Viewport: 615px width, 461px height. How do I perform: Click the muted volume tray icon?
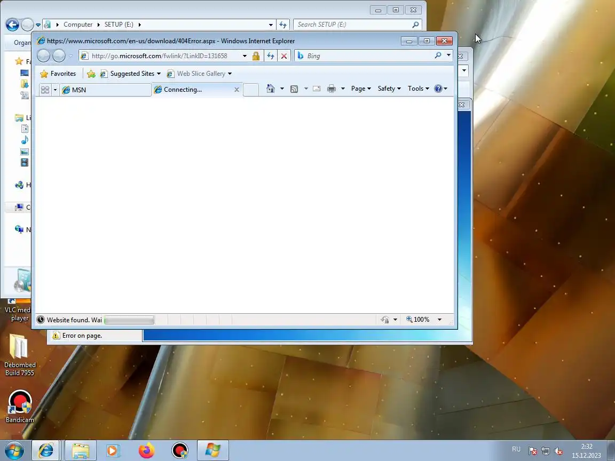(x=558, y=451)
